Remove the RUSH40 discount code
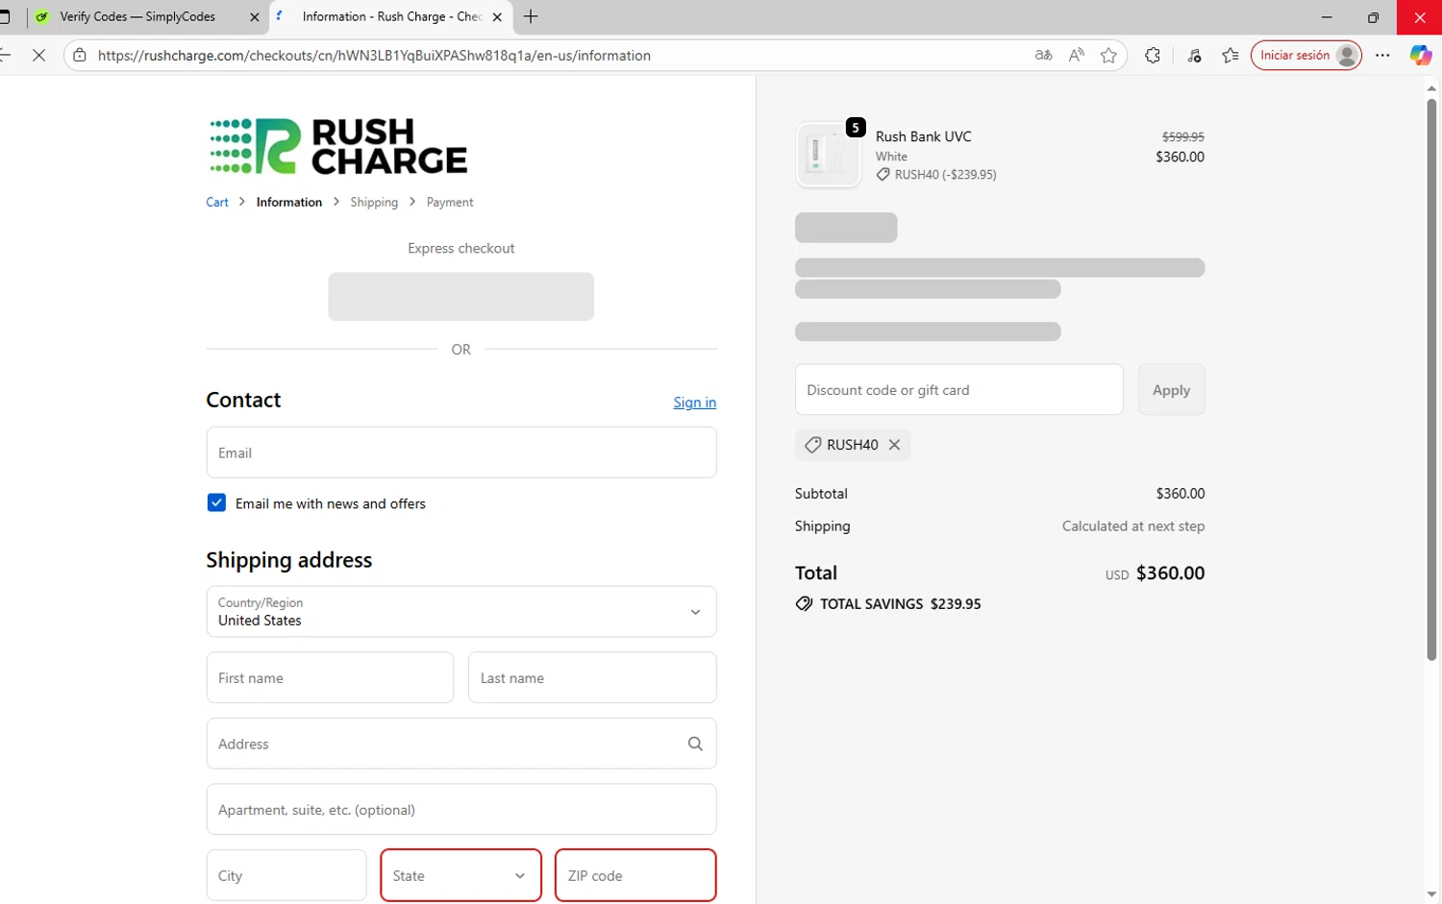Screen dimensions: 1442x904 coord(894,445)
